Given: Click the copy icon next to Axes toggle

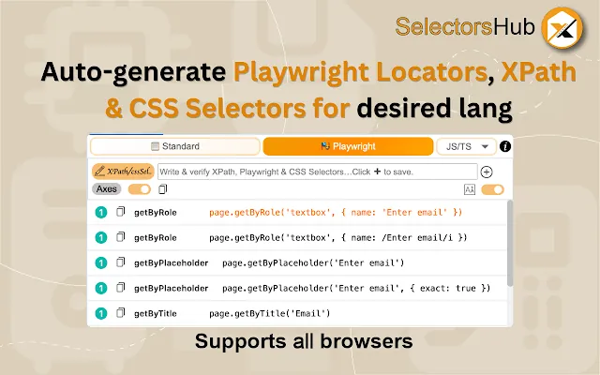Looking at the screenshot, I should [x=162, y=189].
